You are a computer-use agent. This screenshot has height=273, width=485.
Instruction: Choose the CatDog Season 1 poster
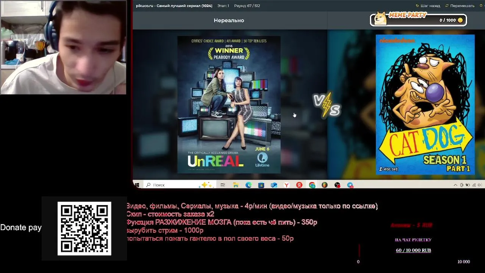[x=425, y=105]
